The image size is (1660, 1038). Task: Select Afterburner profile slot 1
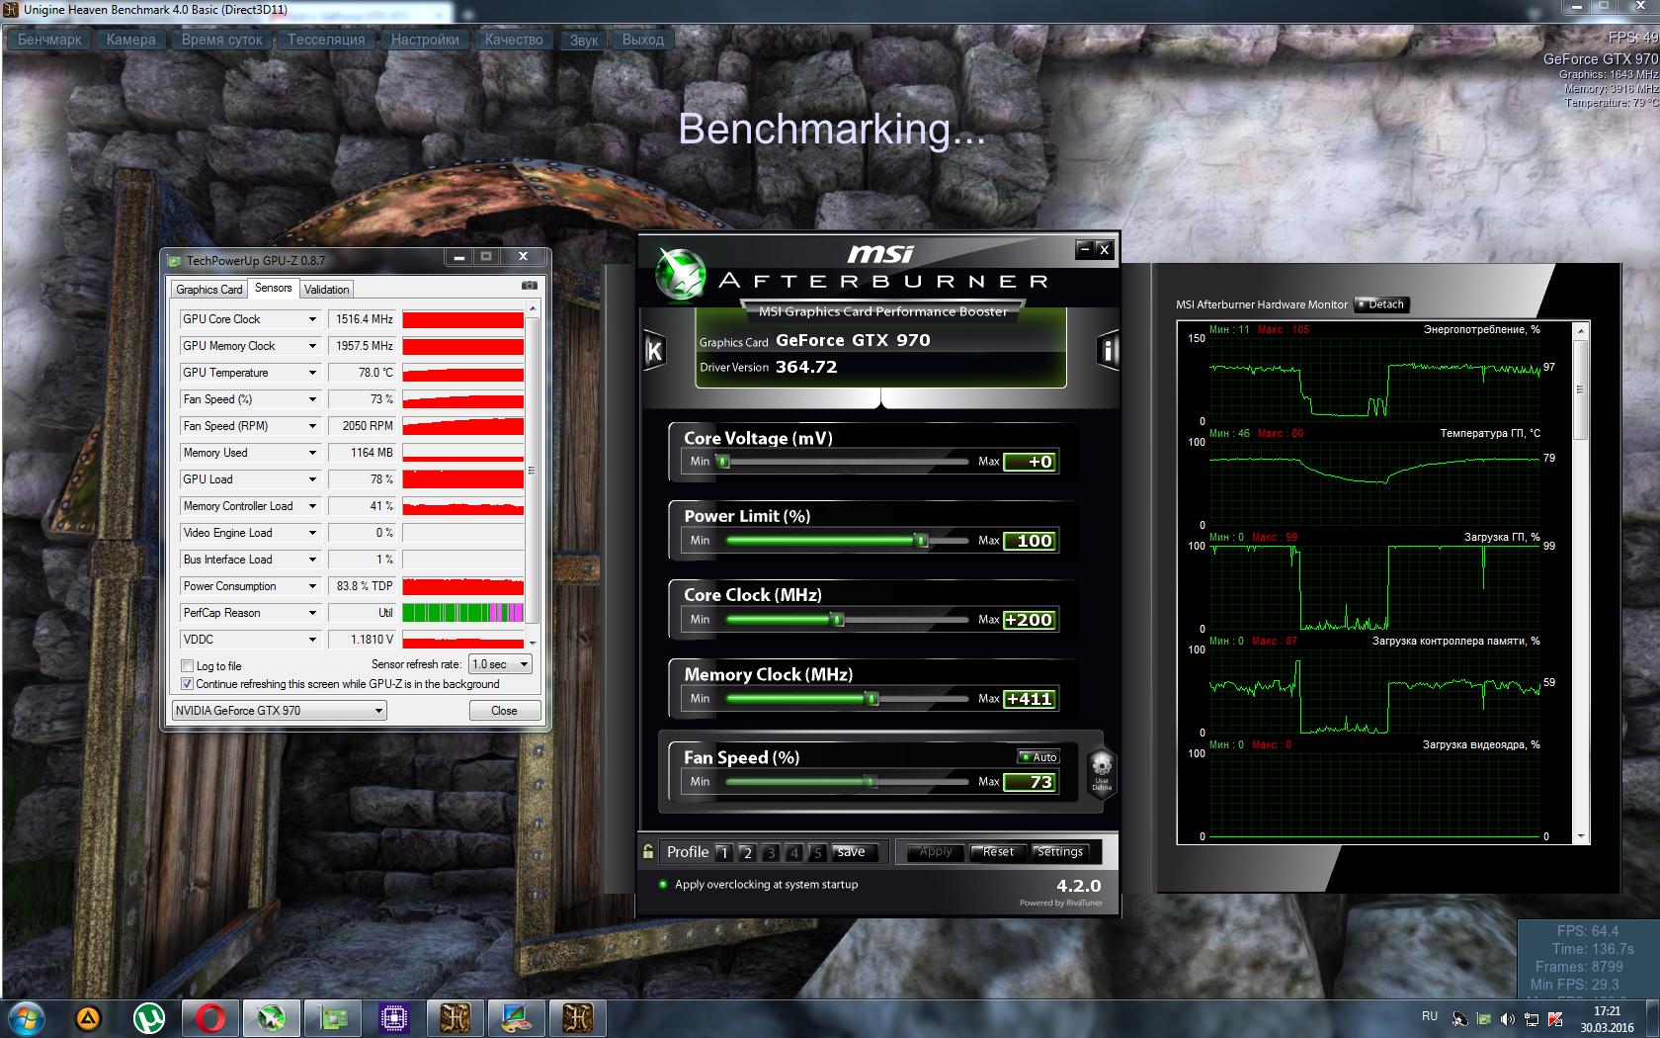[724, 852]
